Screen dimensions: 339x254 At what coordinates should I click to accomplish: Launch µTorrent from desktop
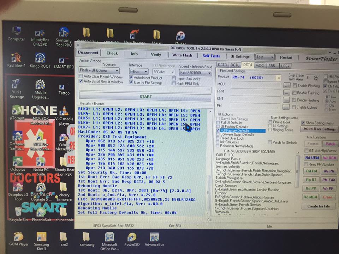pyautogui.click(x=17, y=112)
